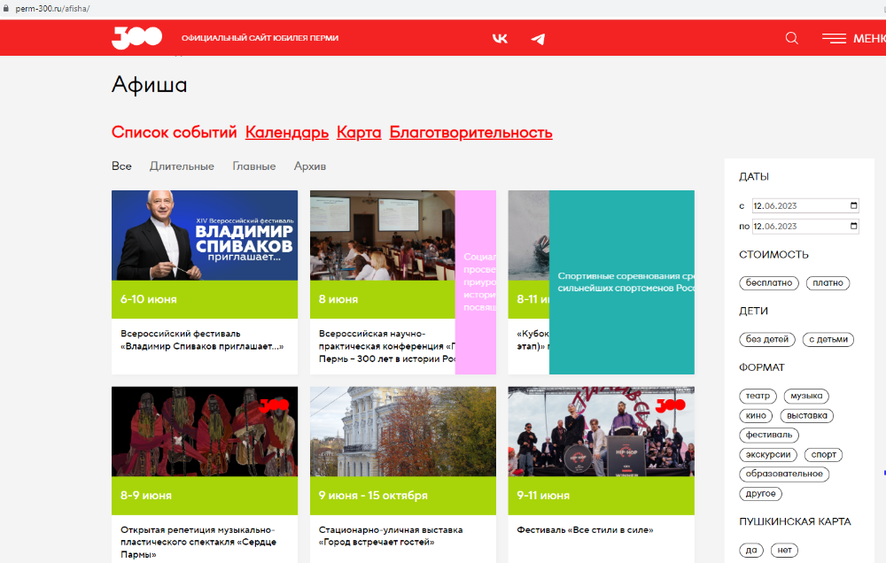
Task: Open the hamburger menu icon
Action: (834, 38)
